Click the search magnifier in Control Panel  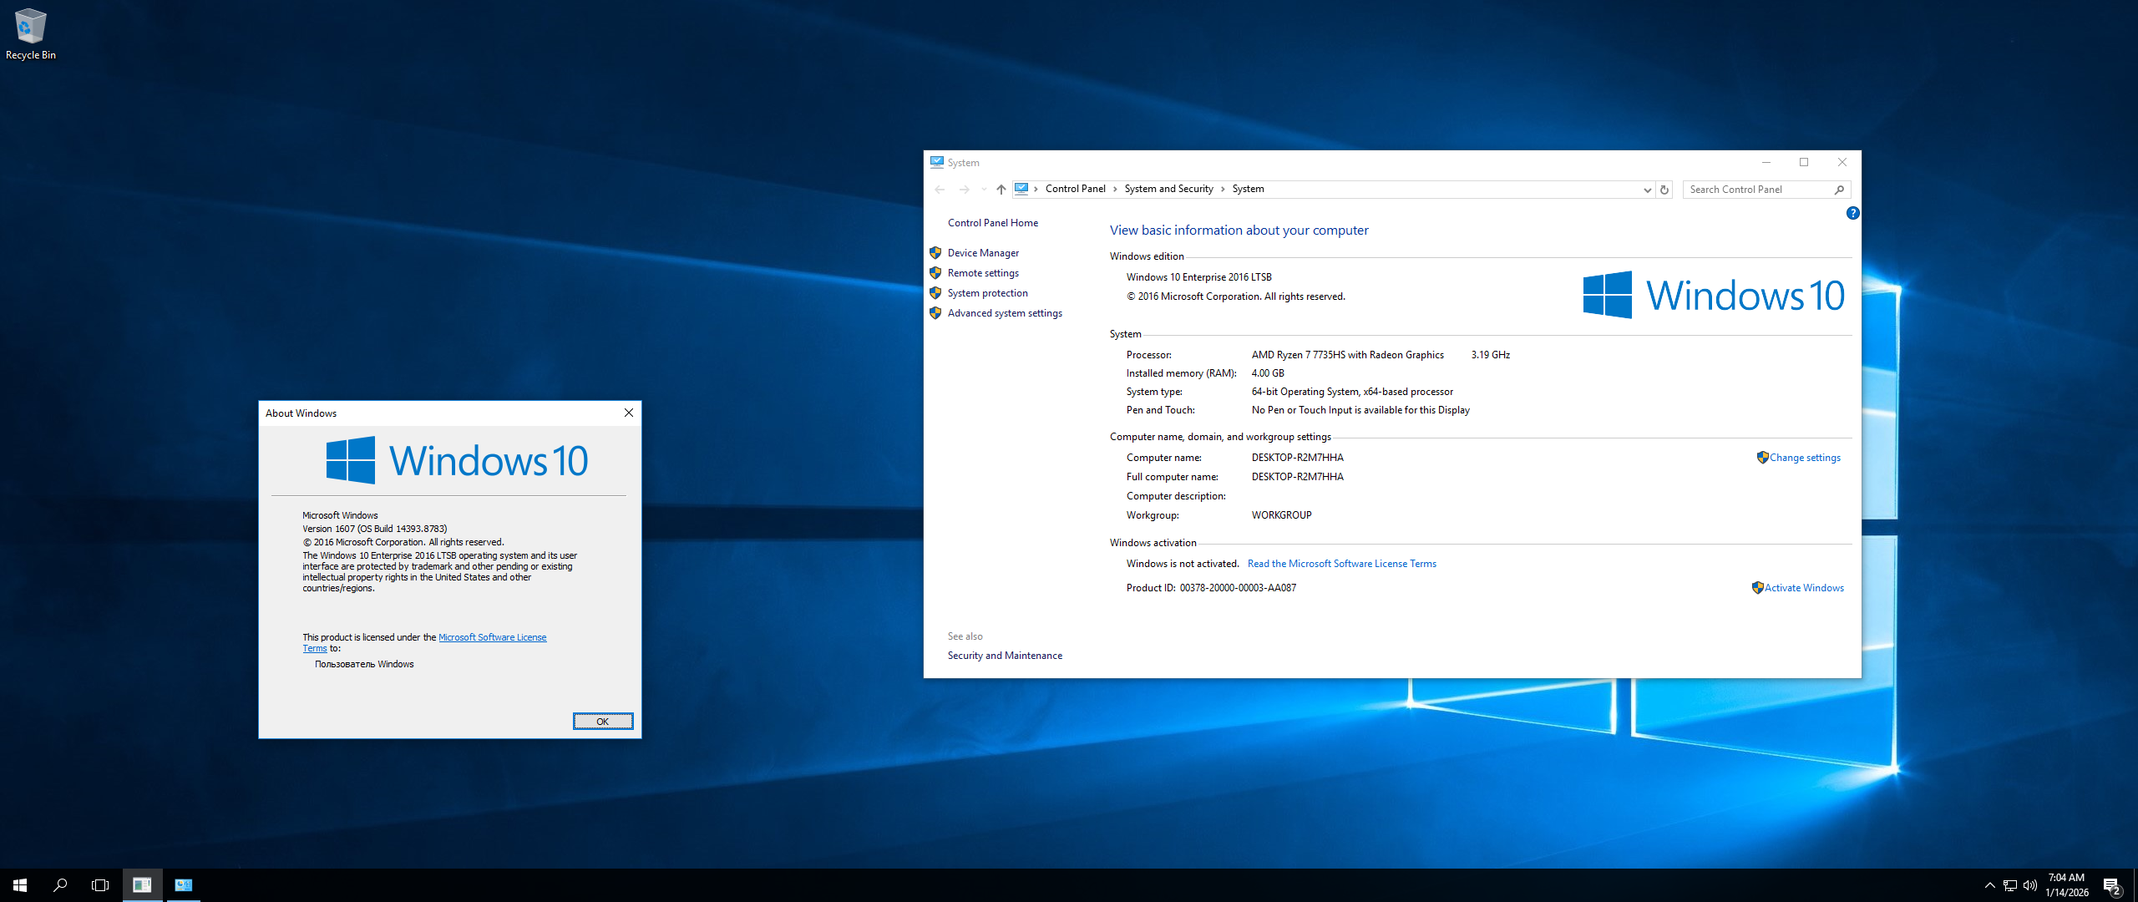(1839, 190)
